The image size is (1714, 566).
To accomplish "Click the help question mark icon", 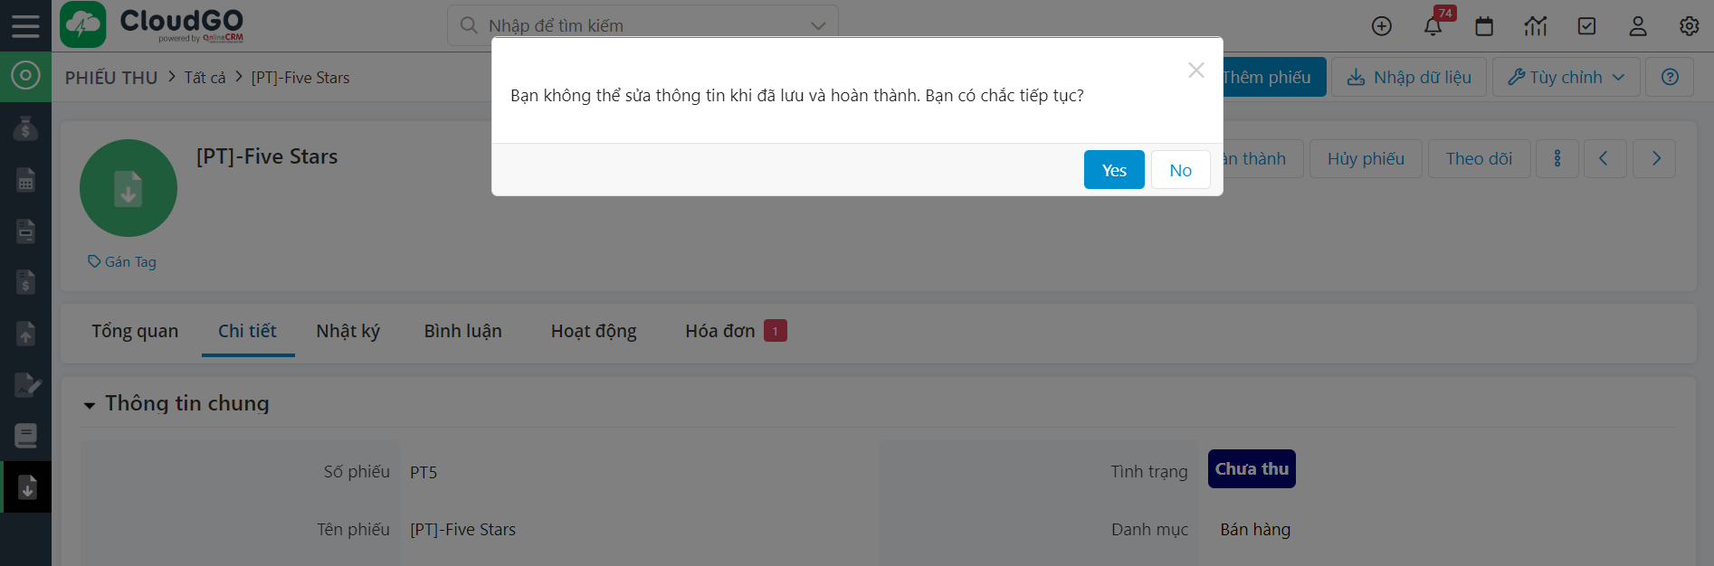I will (1670, 78).
